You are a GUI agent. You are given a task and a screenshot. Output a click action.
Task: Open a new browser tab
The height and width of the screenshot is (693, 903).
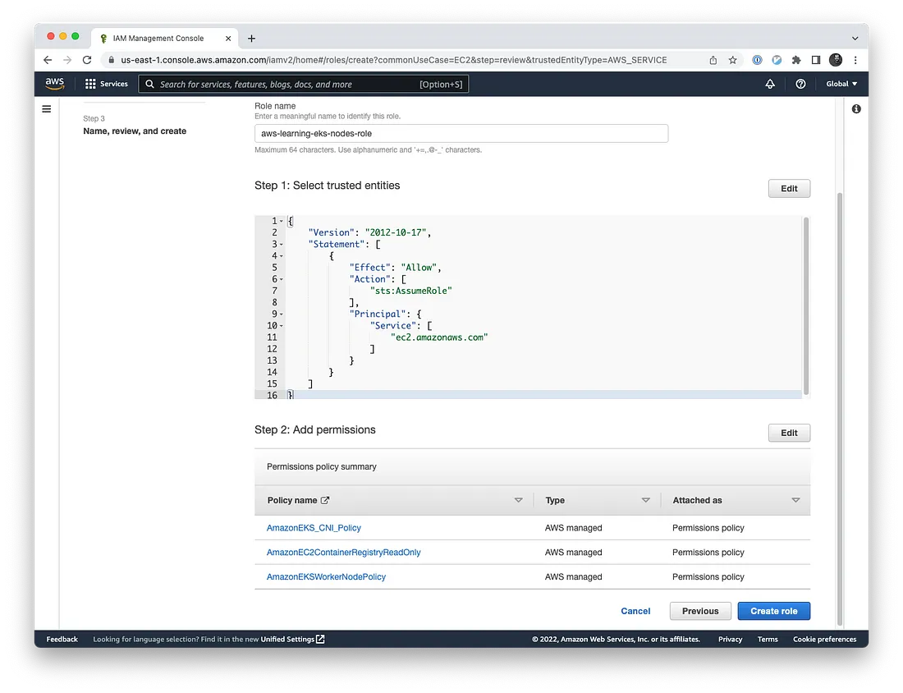click(x=252, y=39)
